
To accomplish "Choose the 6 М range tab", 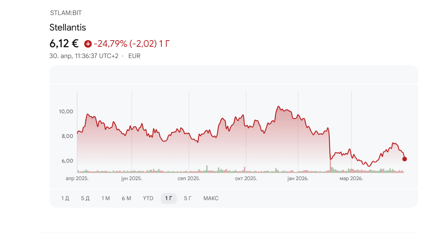I will [x=127, y=198].
